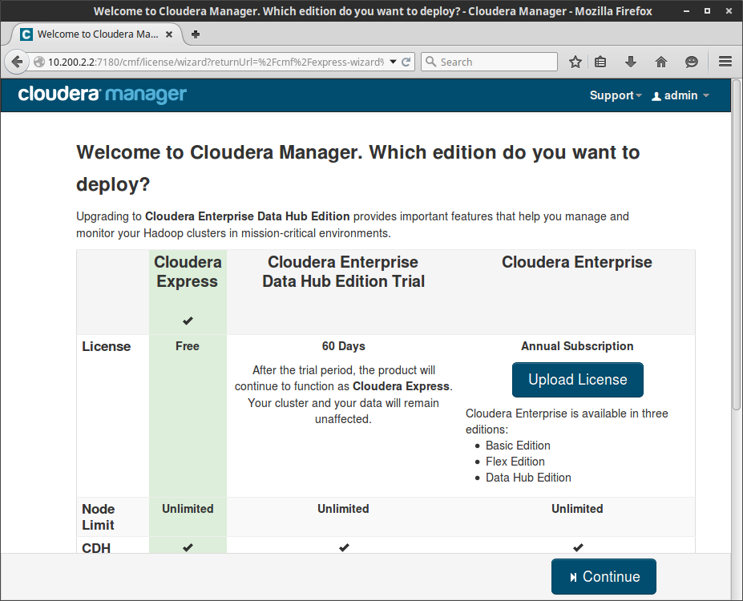The height and width of the screenshot is (601, 743).
Task: Choose Cloudera Enterprise Data Hub Edition Trial
Action: pos(344,272)
